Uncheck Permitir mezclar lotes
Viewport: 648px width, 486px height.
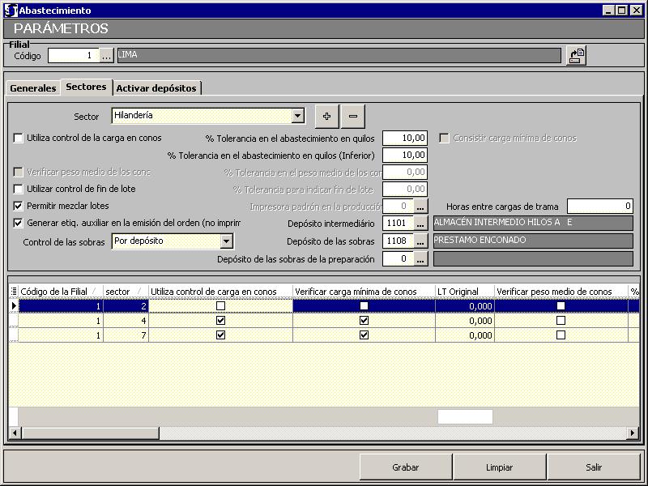[x=19, y=207]
